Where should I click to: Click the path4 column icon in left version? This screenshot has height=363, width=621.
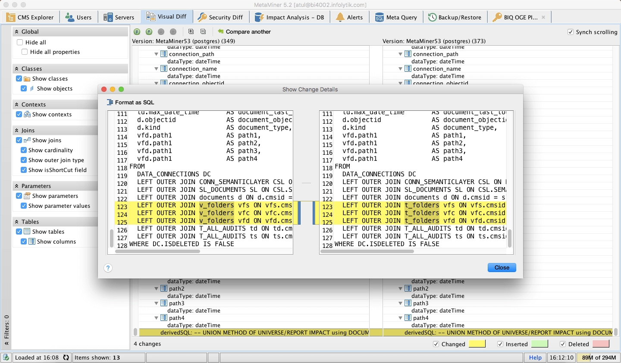[164, 318]
